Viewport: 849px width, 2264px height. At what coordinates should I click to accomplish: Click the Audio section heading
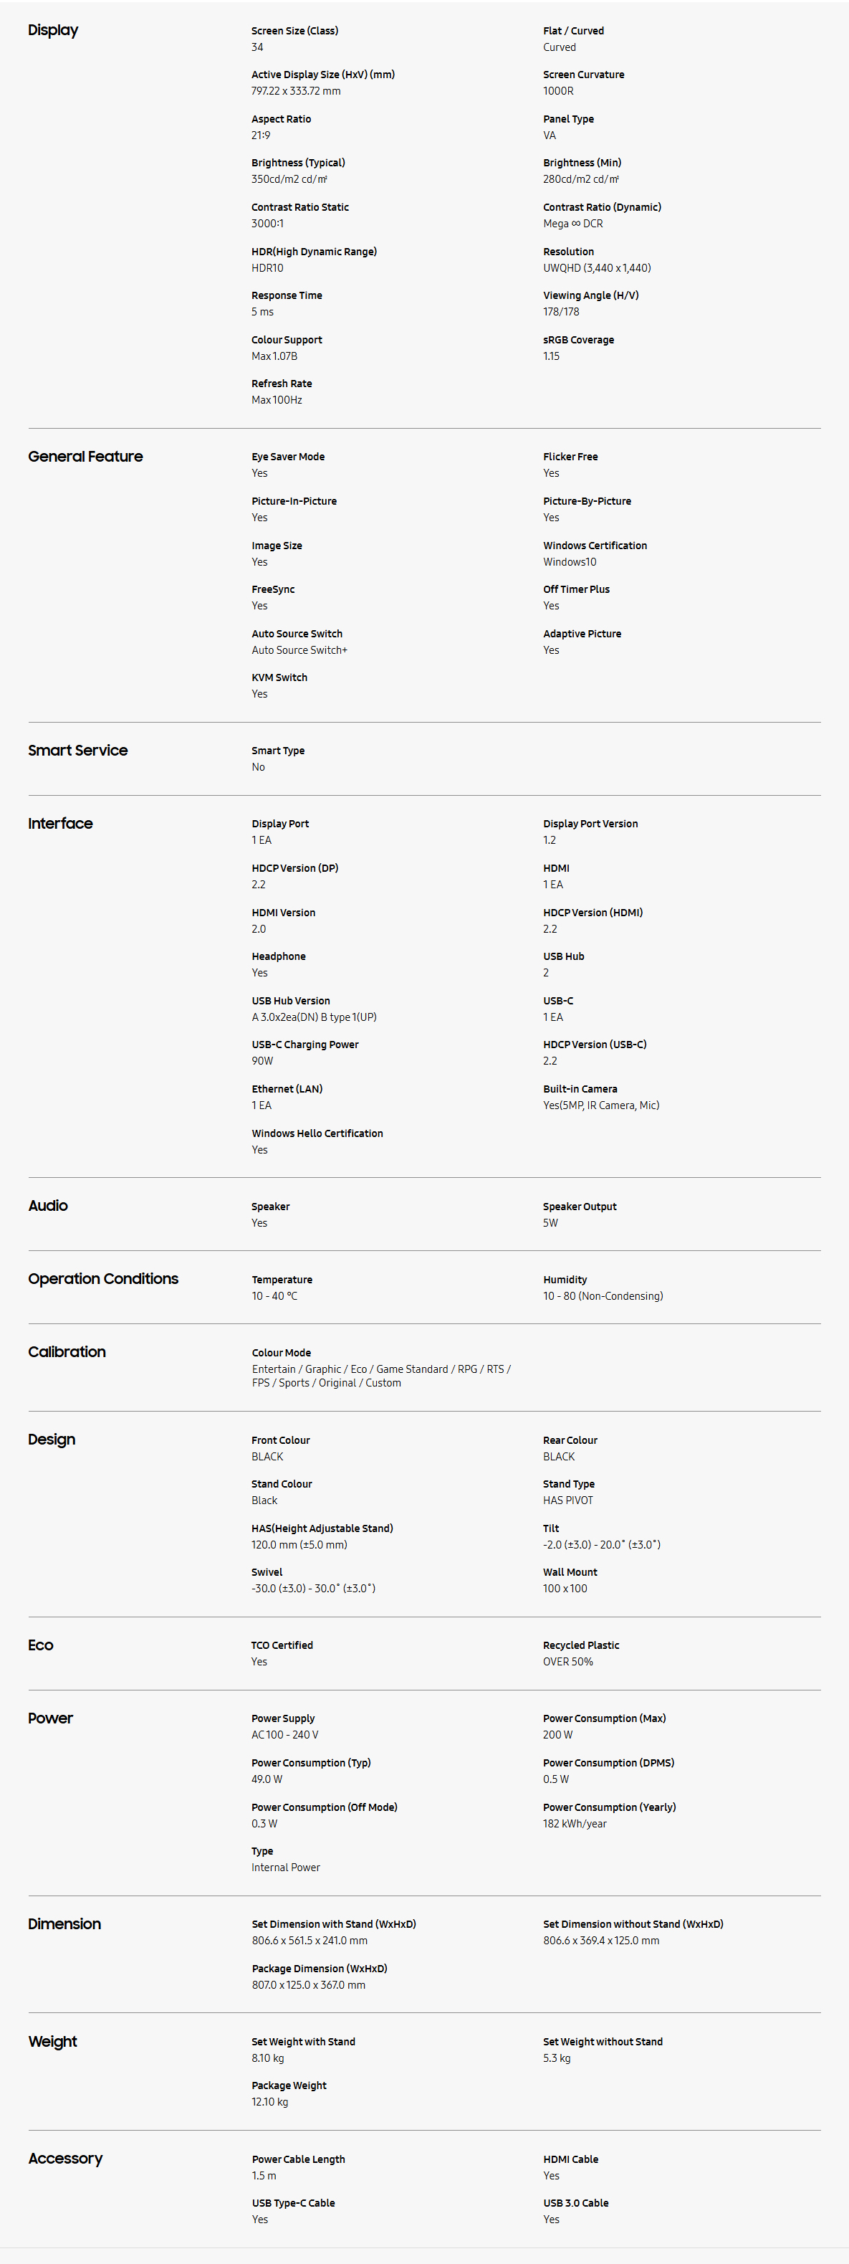[47, 1205]
